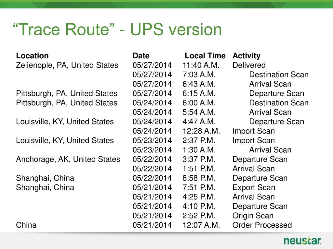333x249 pixels.
Task: Click the Origin Scan activity
Action: coord(253,216)
